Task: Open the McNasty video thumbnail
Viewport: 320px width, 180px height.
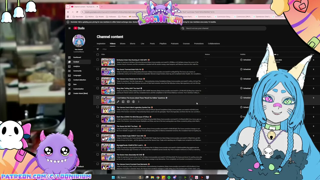Action: coord(108,62)
